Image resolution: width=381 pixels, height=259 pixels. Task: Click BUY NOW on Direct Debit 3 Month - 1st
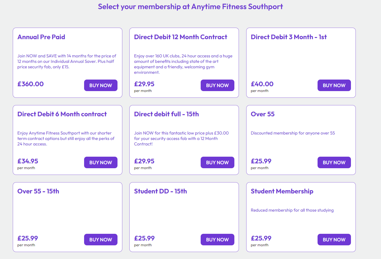tap(334, 85)
